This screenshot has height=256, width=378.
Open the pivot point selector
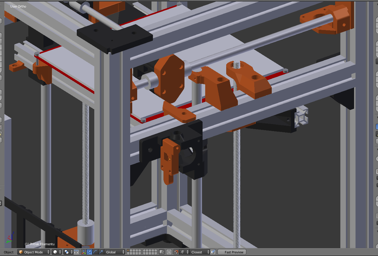tap(68, 252)
